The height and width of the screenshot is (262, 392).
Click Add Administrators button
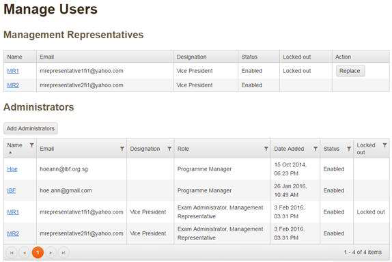(31, 128)
